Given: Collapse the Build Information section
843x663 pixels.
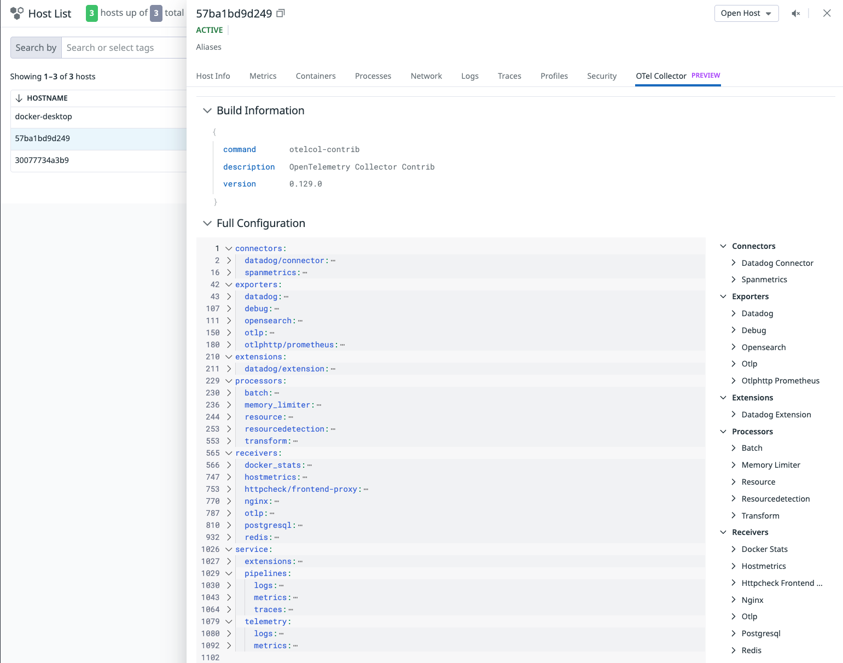Looking at the screenshot, I should coord(207,111).
